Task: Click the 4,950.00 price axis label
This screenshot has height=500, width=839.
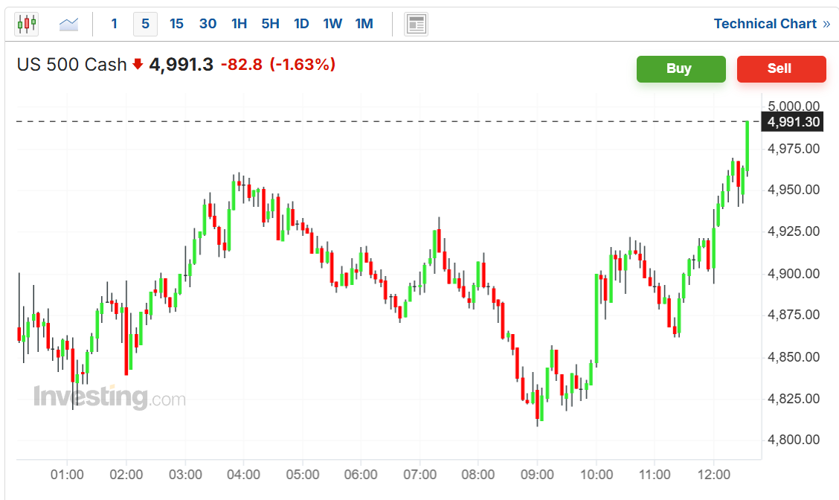Action: click(794, 190)
